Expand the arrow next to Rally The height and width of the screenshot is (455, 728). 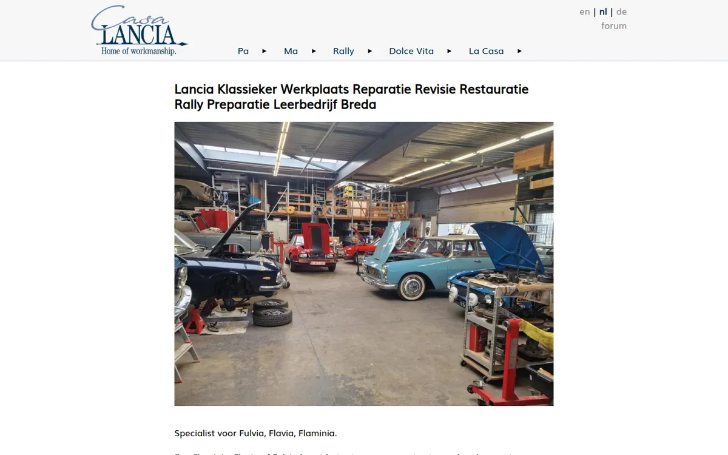pyautogui.click(x=370, y=51)
